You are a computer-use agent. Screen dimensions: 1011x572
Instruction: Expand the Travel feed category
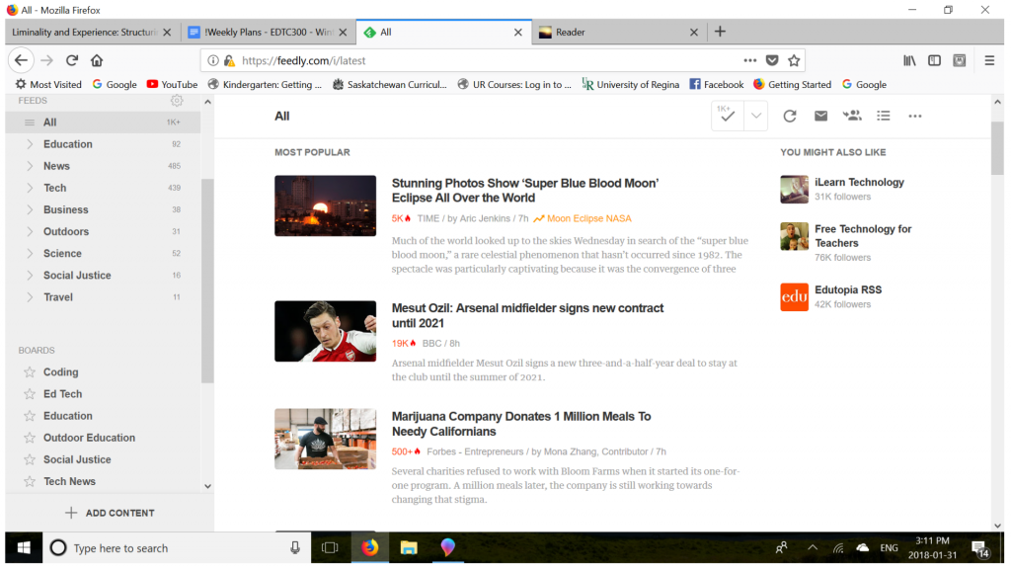(x=30, y=297)
